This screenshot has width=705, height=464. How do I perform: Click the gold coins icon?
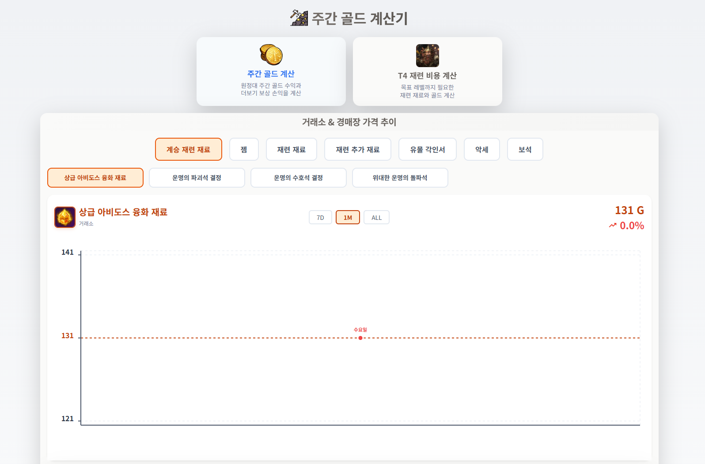[271, 55]
